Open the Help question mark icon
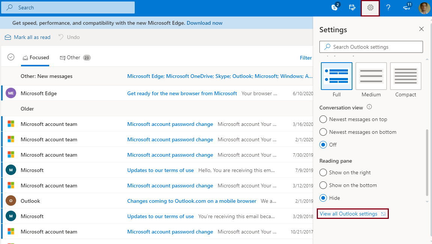 [388, 8]
